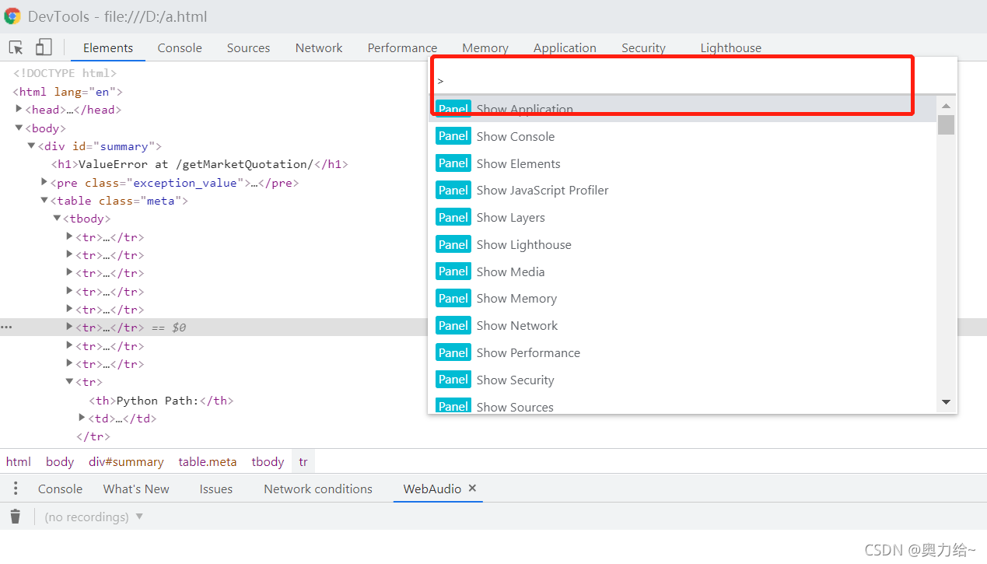The height and width of the screenshot is (564, 987).
Task: Collapse the body element node
Action: [19, 128]
